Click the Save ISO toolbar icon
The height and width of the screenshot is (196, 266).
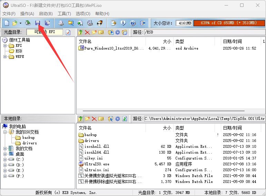(x=38, y=23)
